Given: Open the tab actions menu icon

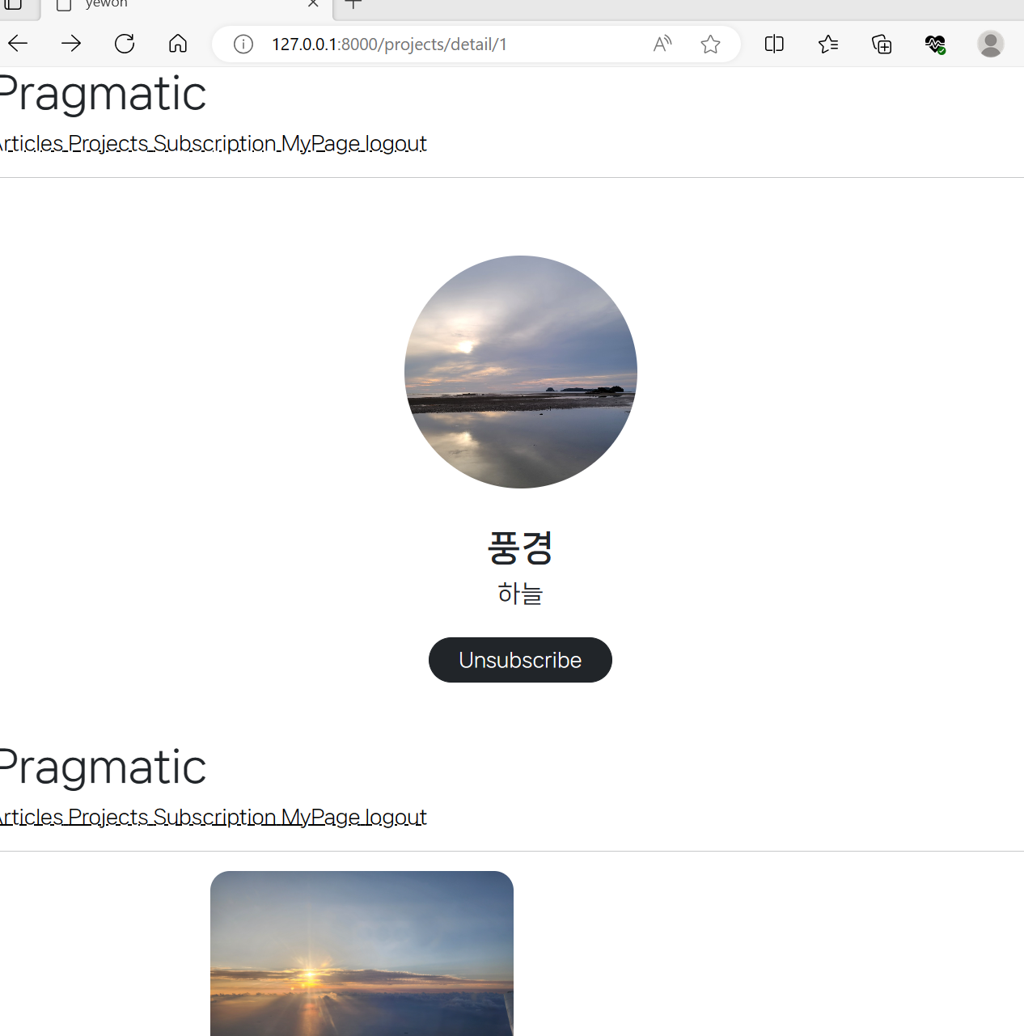Looking at the screenshot, I should click(x=13, y=4).
